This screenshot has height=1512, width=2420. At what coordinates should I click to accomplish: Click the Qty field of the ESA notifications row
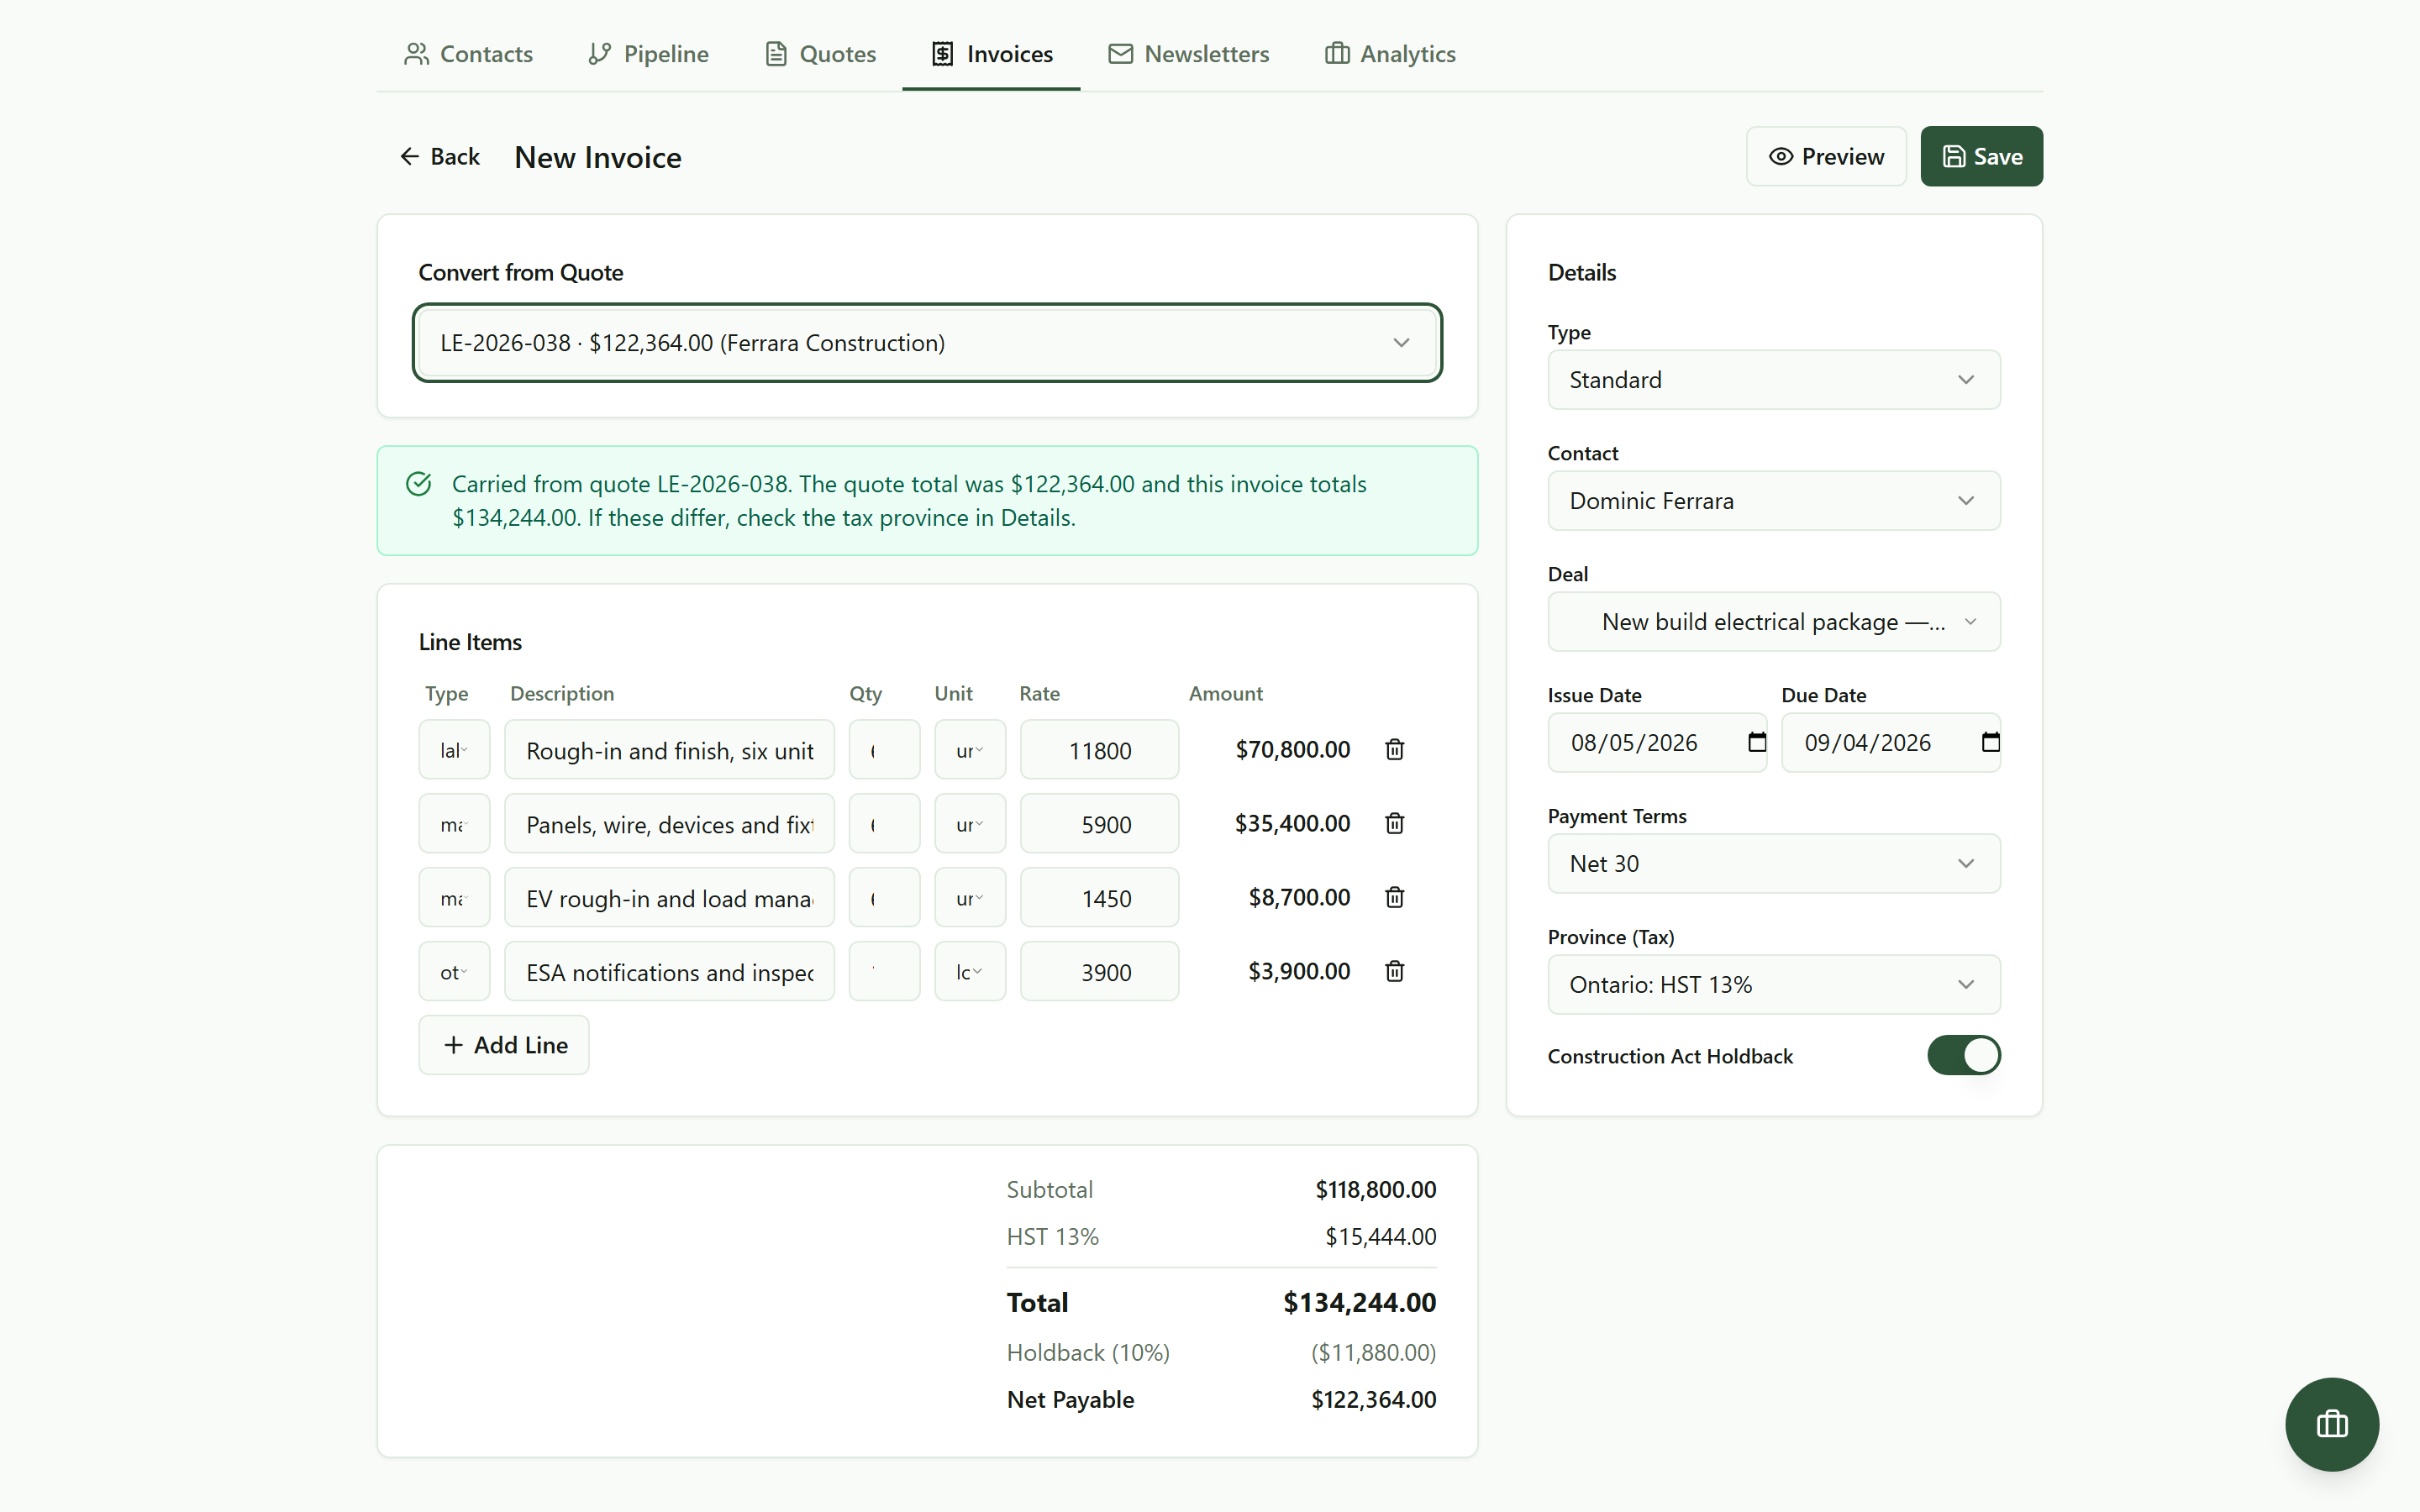point(884,972)
